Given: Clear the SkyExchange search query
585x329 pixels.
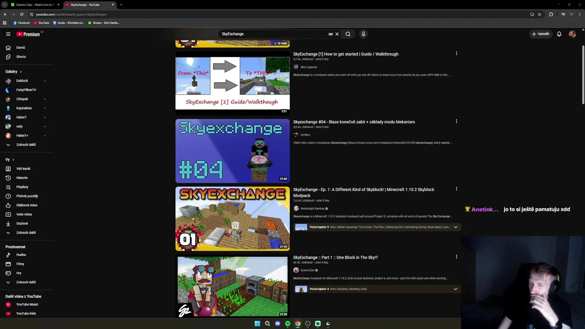Looking at the screenshot, I should pyautogui.click(x=337, y=34).
